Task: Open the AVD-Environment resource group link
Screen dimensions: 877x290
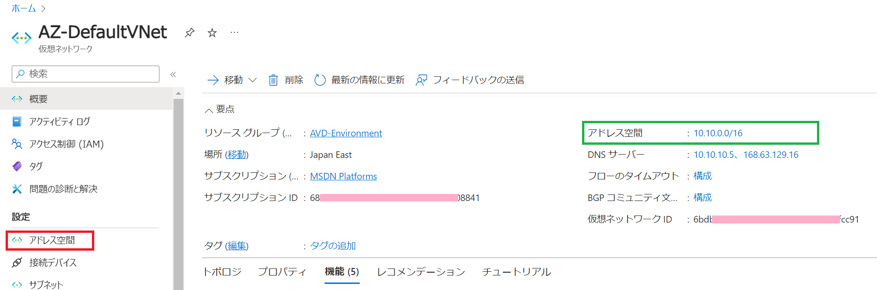Action: (x=346, y=133)
